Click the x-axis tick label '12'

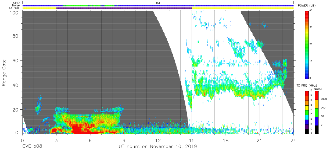pyautogui.click(x=158, y=140)
